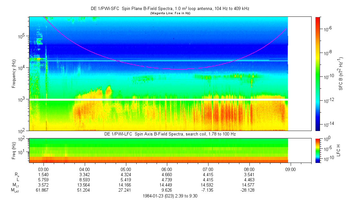Click the 07:00 time axis tick label

pyautogui.click(x=208, y=169)
